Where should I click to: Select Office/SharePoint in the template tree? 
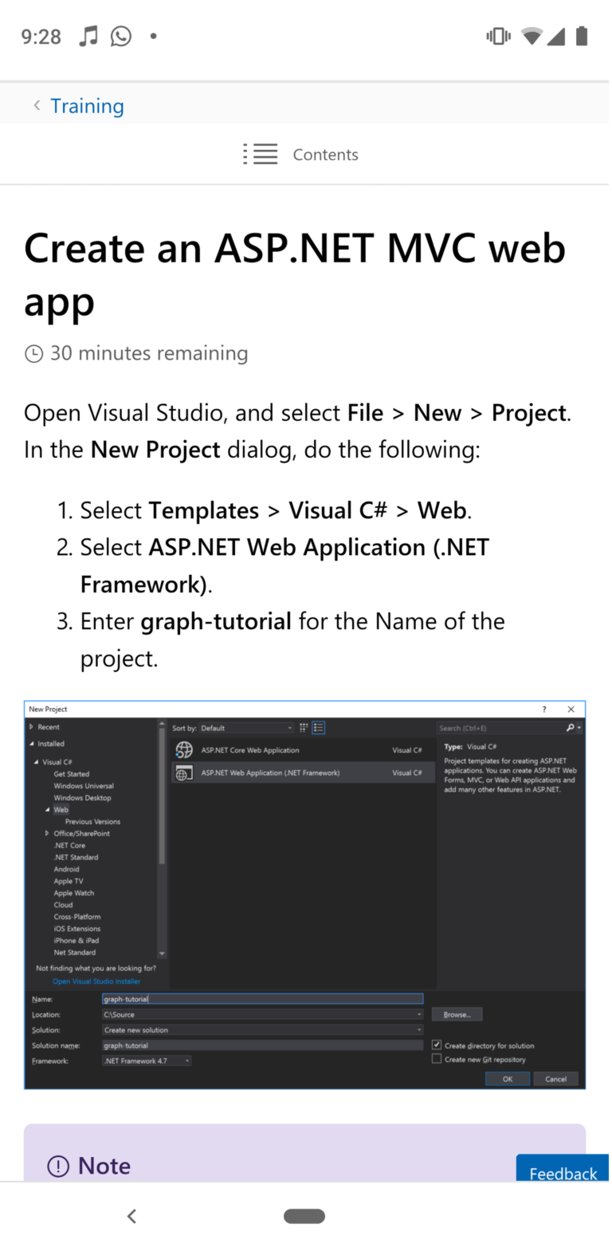[81, 833]
